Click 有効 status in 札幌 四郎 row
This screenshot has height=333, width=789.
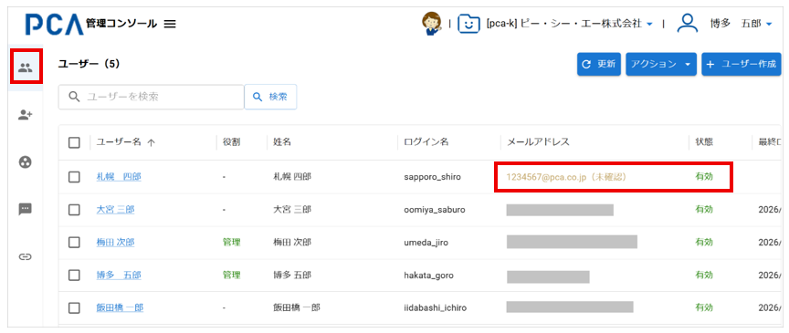703,177
